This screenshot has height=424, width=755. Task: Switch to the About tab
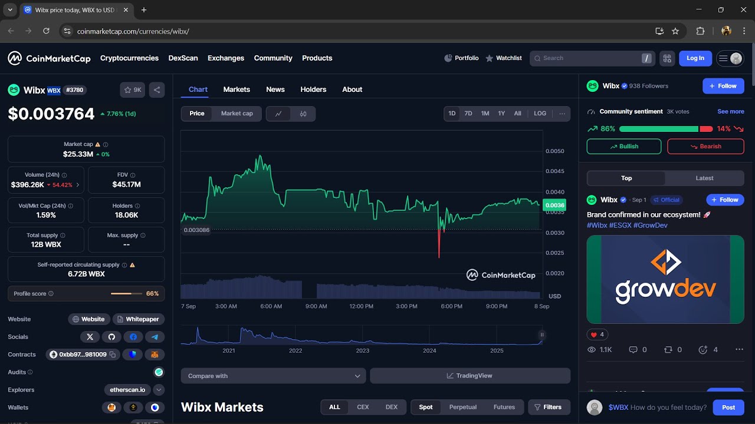pos(352,90)
